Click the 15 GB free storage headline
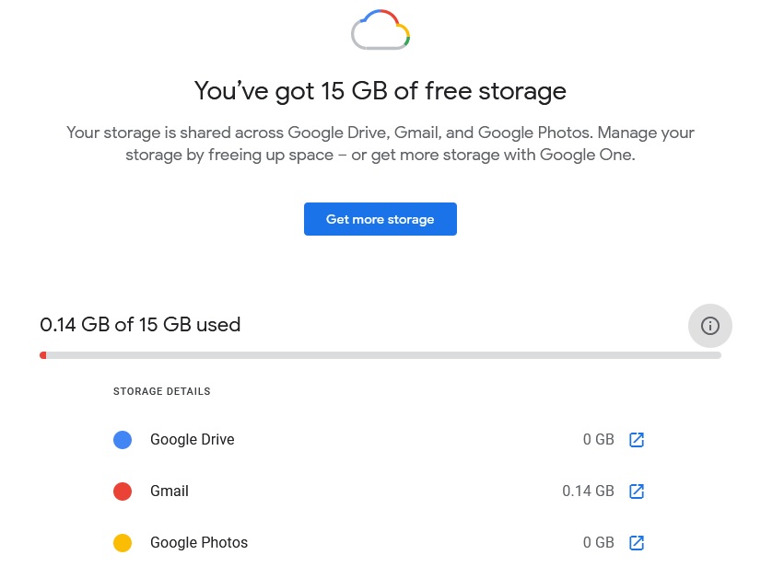This screenshot has height=578, width=761. click(380, 91)
